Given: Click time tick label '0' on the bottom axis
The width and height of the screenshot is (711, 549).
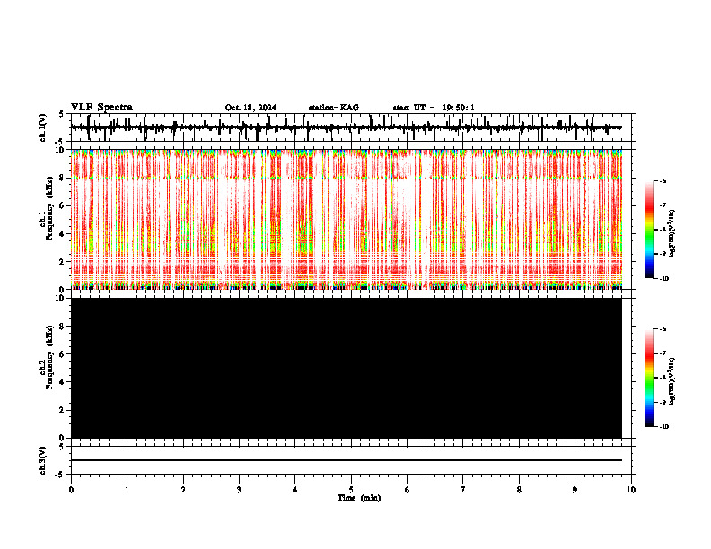Looking at the screenshot, I should pos(71,490).
